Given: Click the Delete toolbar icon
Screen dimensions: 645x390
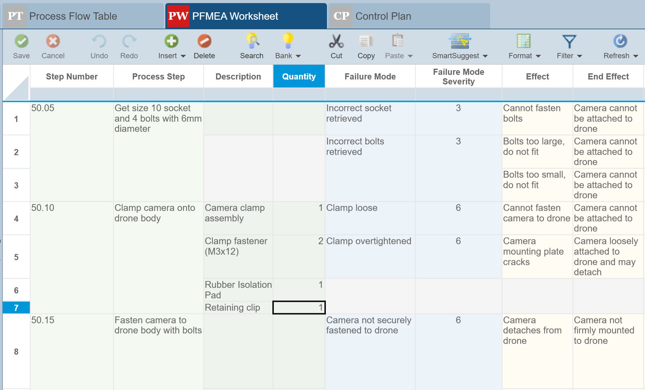Looking at the screenshot, I should 204,41.
